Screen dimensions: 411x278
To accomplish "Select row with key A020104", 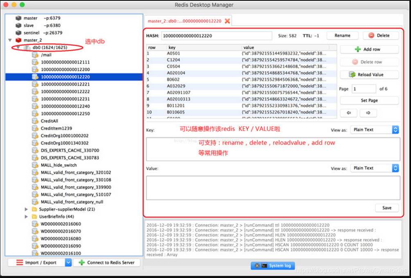I will (241, 73).
